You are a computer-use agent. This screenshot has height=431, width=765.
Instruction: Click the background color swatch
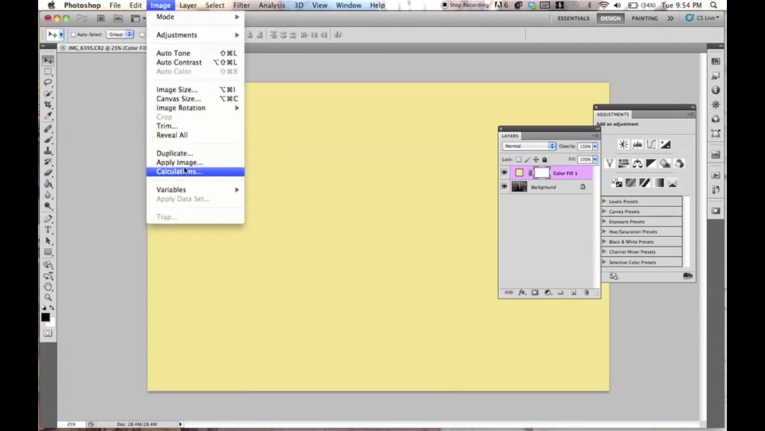[50, 322]
